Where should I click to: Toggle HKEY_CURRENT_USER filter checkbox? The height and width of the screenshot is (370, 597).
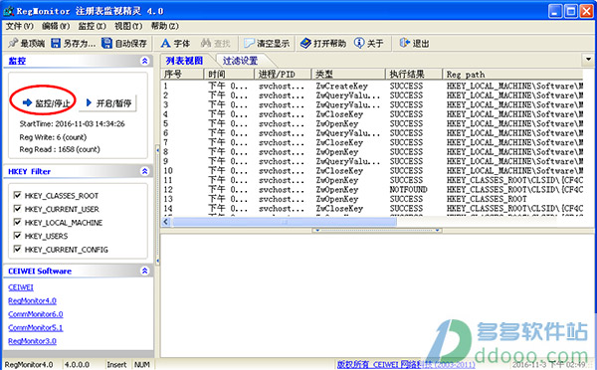pos(17,209)
